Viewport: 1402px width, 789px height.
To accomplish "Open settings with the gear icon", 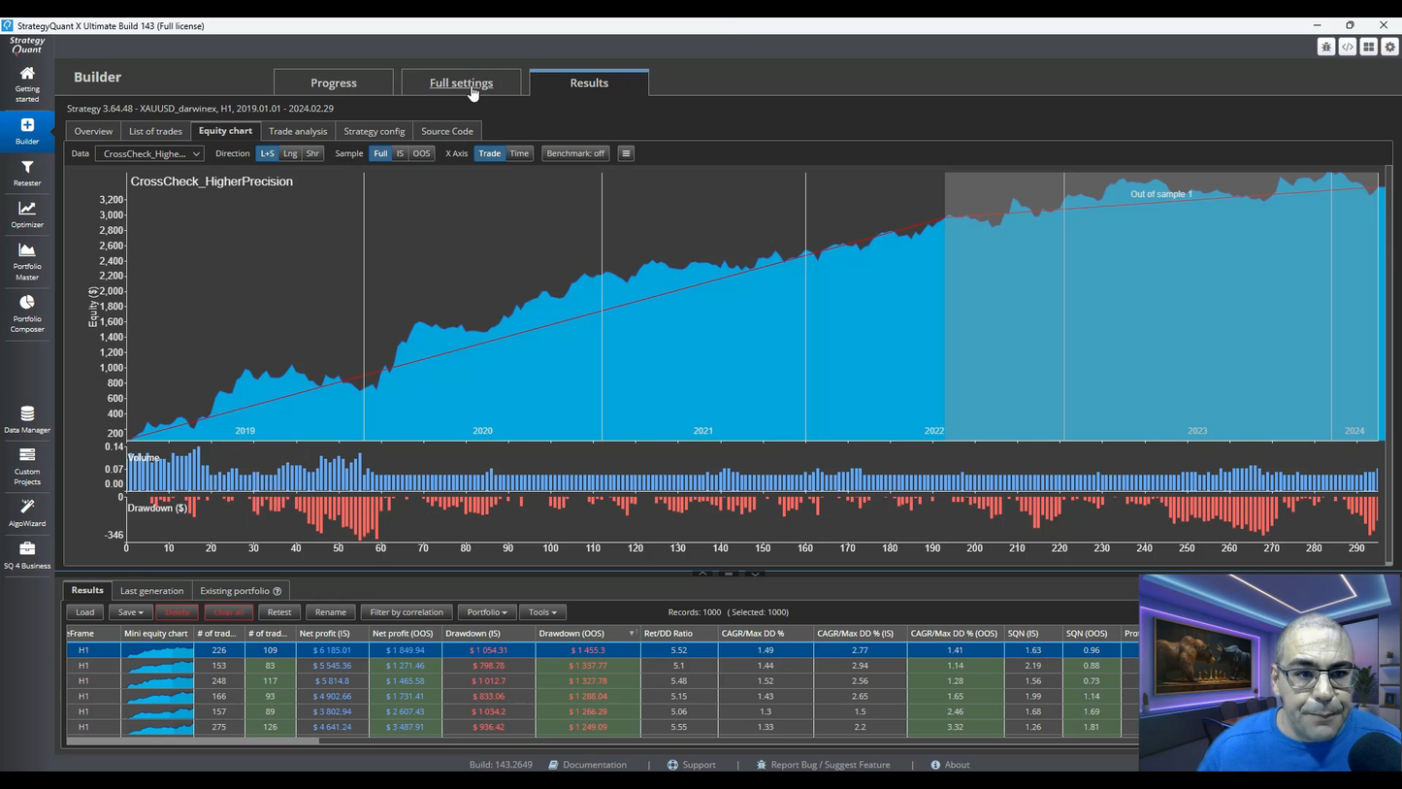I will click(1390, 47).
